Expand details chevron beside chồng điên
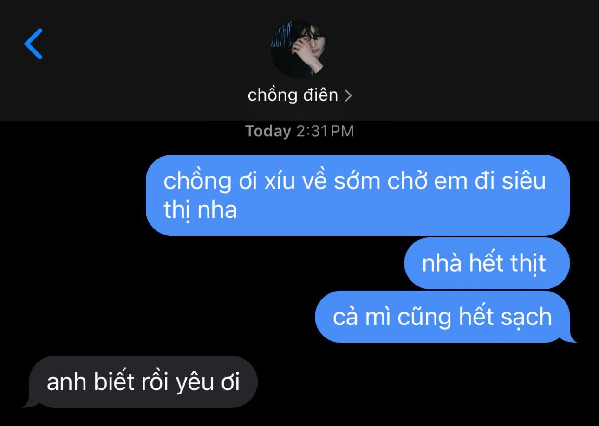This screenshot has height=426, width=599. (x=348, y=96)
